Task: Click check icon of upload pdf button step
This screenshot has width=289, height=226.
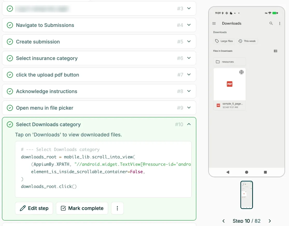Action: pyautogui.click(x=10, y=75)
